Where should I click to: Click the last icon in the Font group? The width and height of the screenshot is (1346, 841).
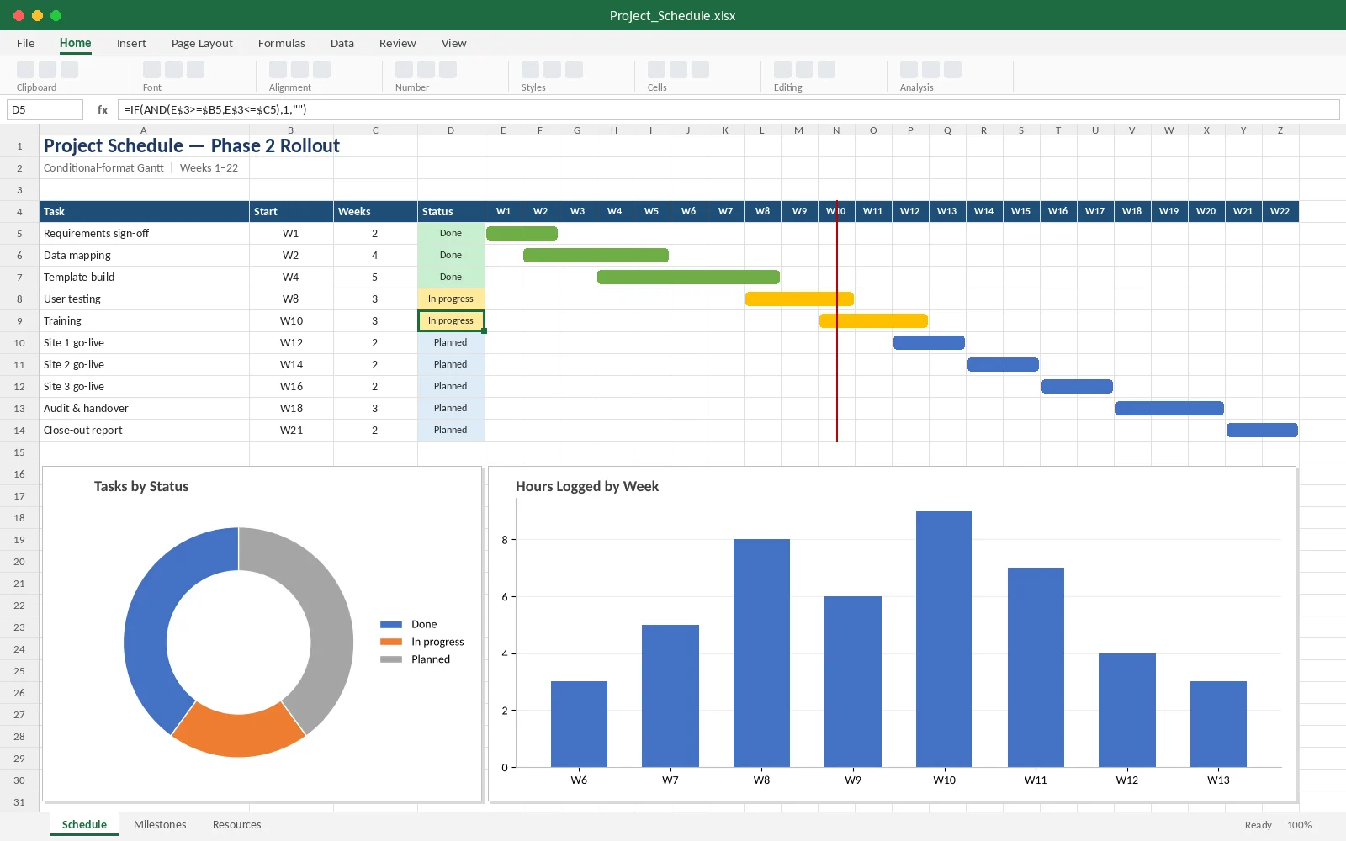pyautogui.click(x=196, y=70)
